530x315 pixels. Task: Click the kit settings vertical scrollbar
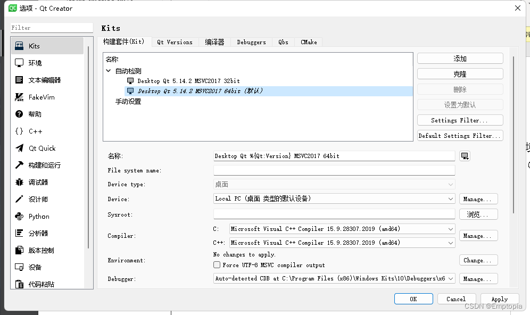[x=514, y=135]
